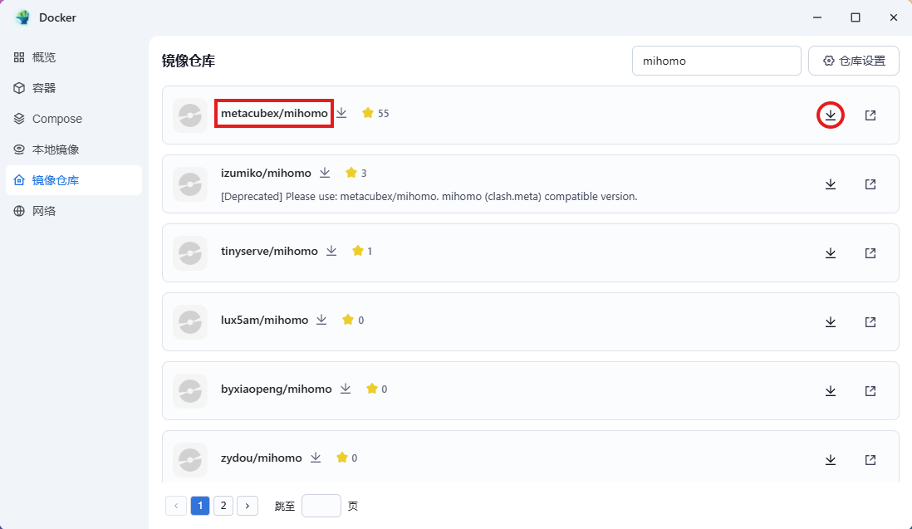The image size is (912, 529).
Task: Click the star icon for zydou/mihomo
Action: click(x=342, y=458)
